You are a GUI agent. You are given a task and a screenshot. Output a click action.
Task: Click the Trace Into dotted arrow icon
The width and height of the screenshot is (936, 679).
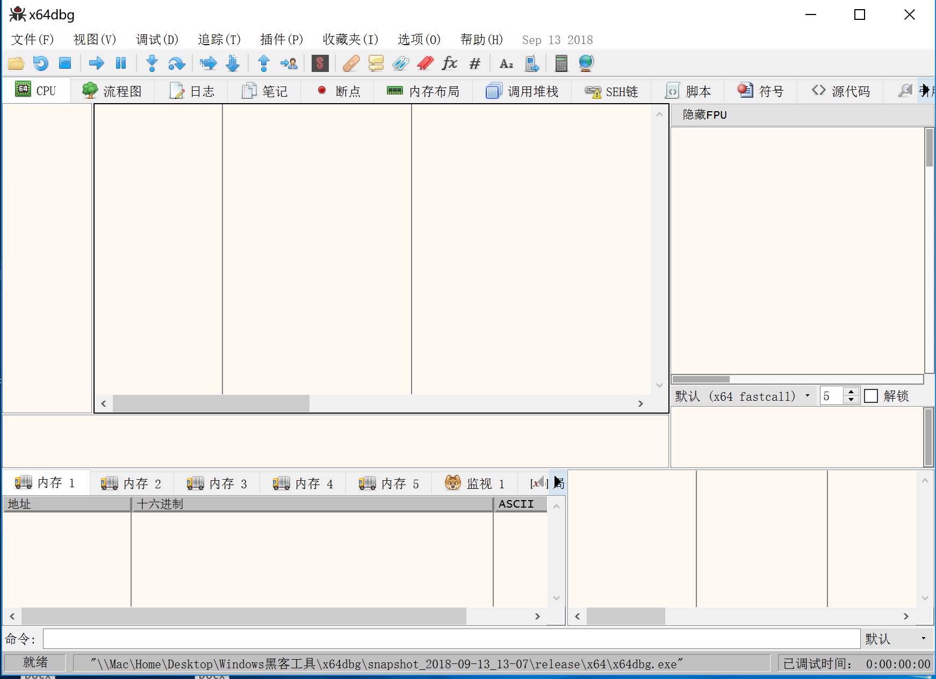coord(208,63)
